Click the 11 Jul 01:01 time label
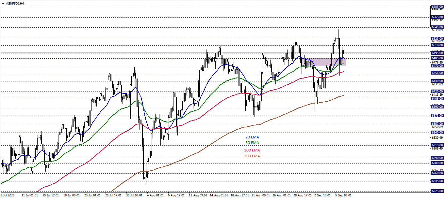The height and width of the screenshot is (199, 445). point(29,195)
